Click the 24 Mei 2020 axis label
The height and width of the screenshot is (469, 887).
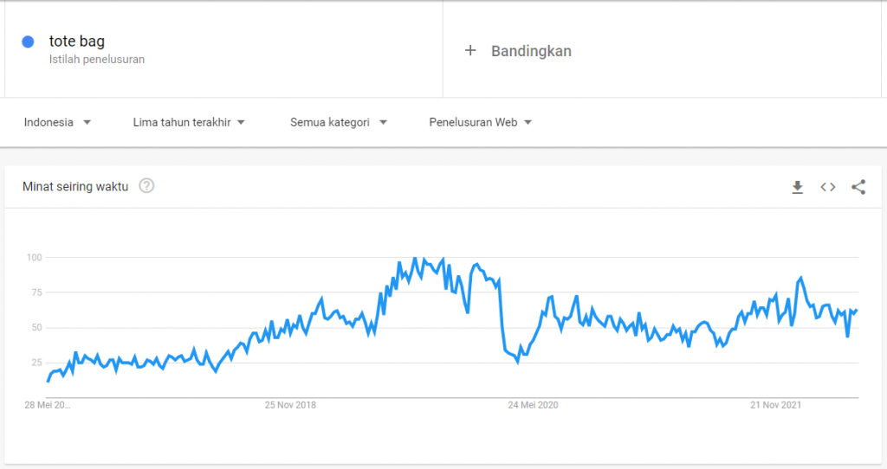(x=534, y=404)
